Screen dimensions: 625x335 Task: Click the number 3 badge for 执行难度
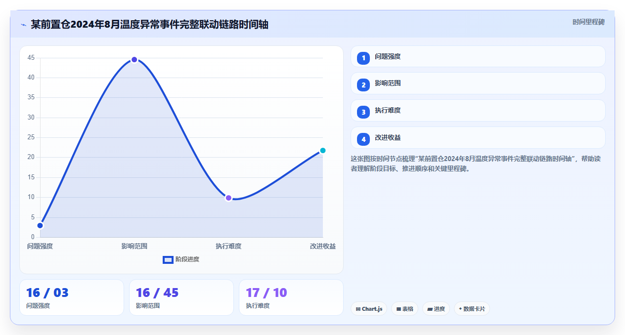point(363,112)
